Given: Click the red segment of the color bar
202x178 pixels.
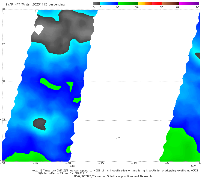Looking at the screenshot, I should [x=157, y=3].
